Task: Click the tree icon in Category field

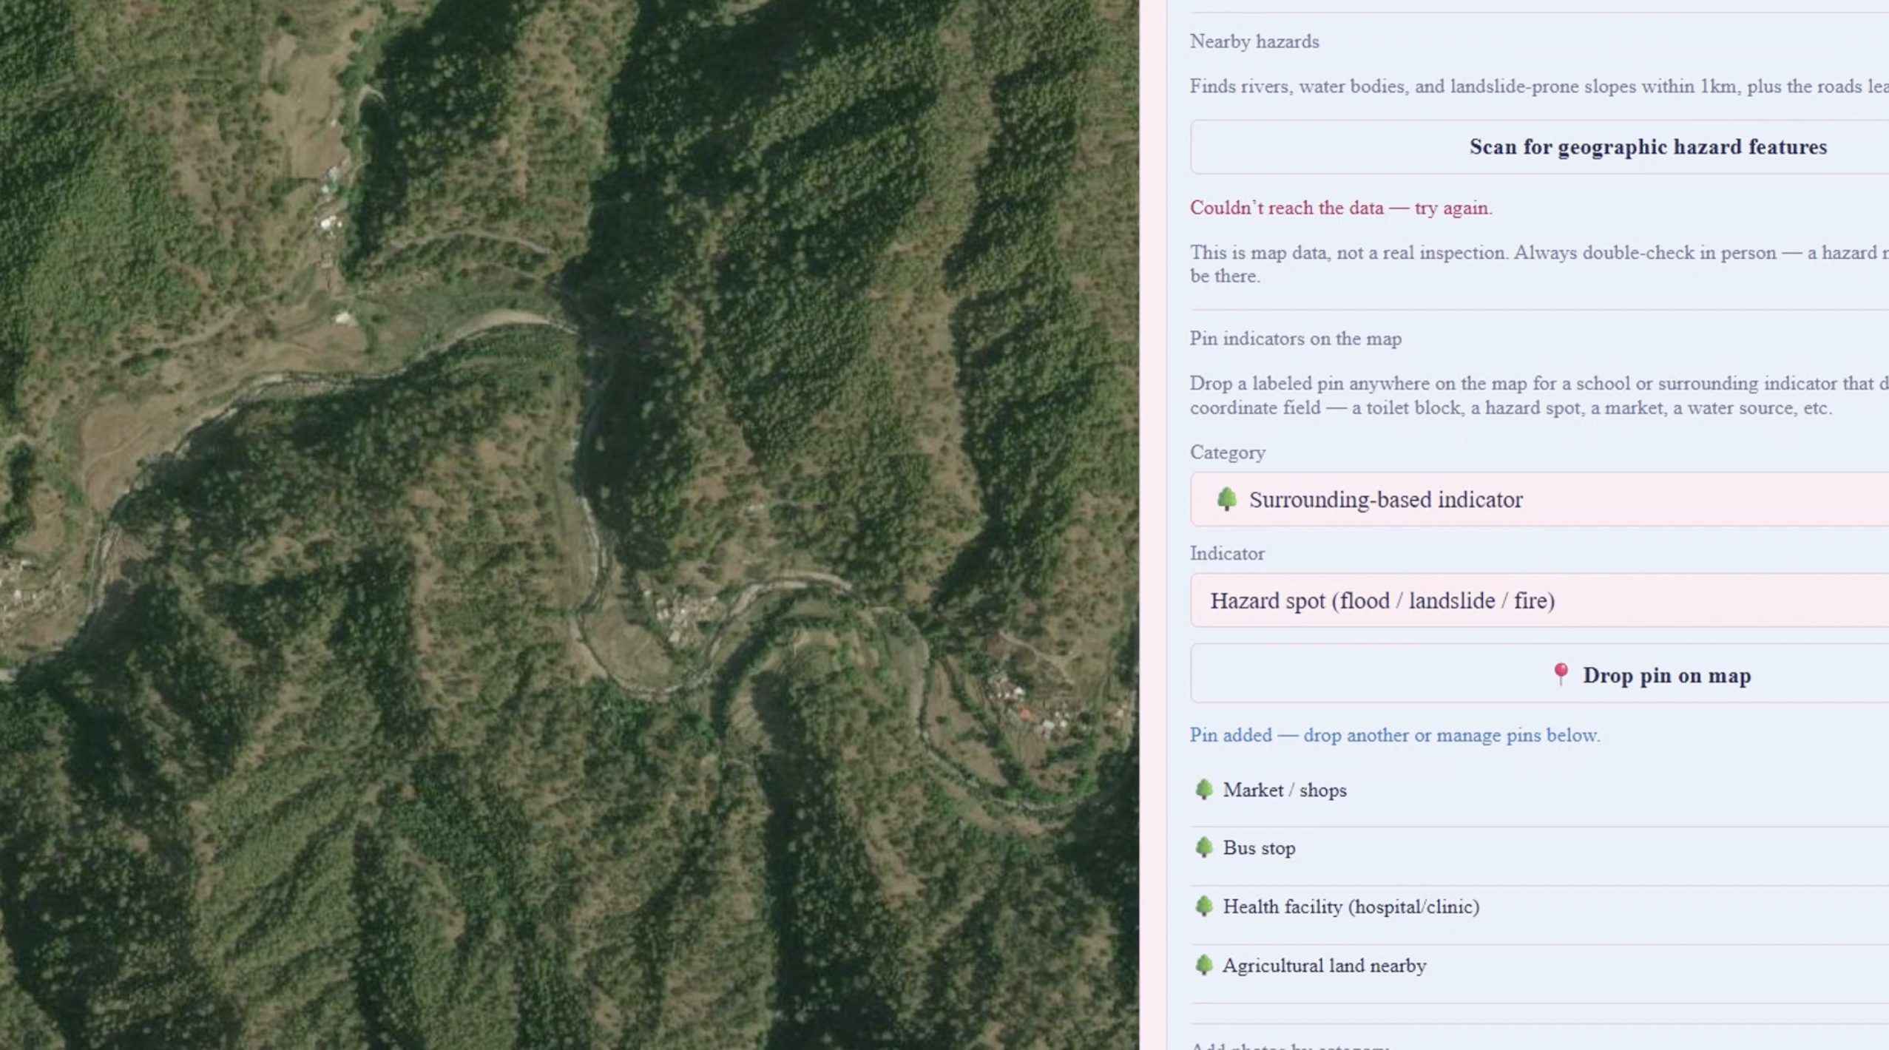Action: [x=1226, y=499]
